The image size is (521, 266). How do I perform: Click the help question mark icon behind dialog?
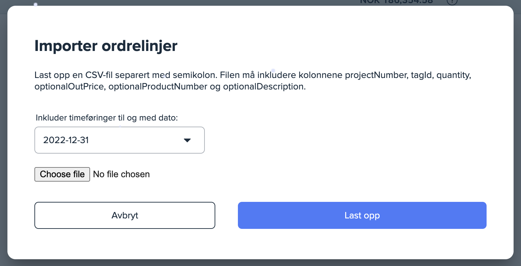(x=452, y=2)
